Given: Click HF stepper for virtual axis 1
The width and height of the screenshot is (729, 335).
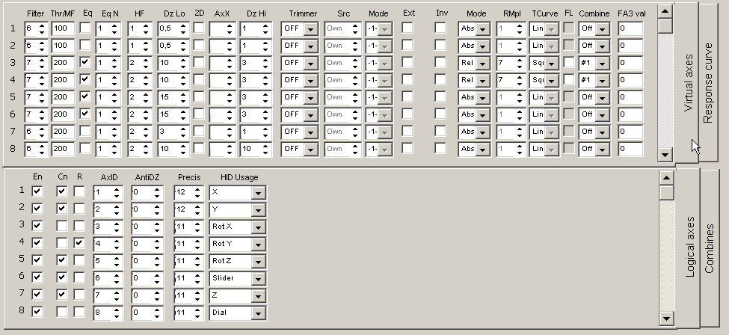Looking at the screenshot, I should coord(147,29).
